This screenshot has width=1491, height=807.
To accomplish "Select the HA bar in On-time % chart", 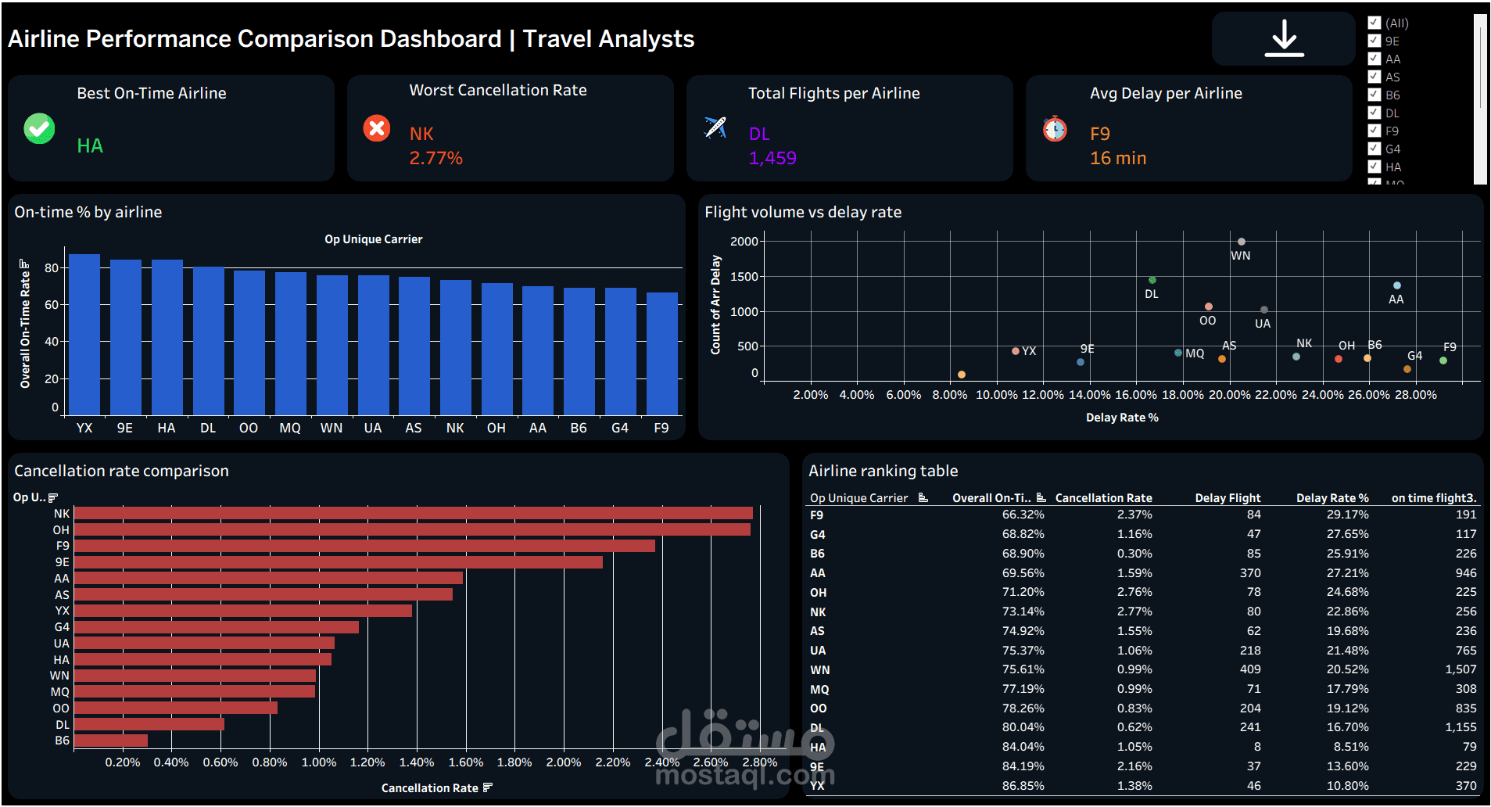I will [x=167, y=337].
